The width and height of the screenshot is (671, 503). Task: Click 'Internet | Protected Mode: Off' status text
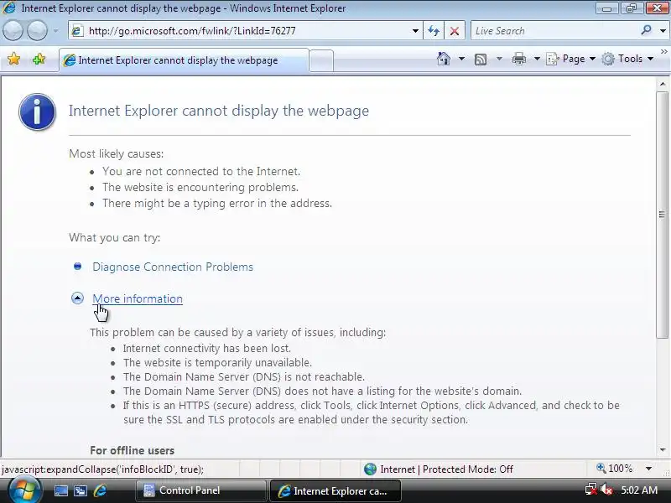pos(446,469)
